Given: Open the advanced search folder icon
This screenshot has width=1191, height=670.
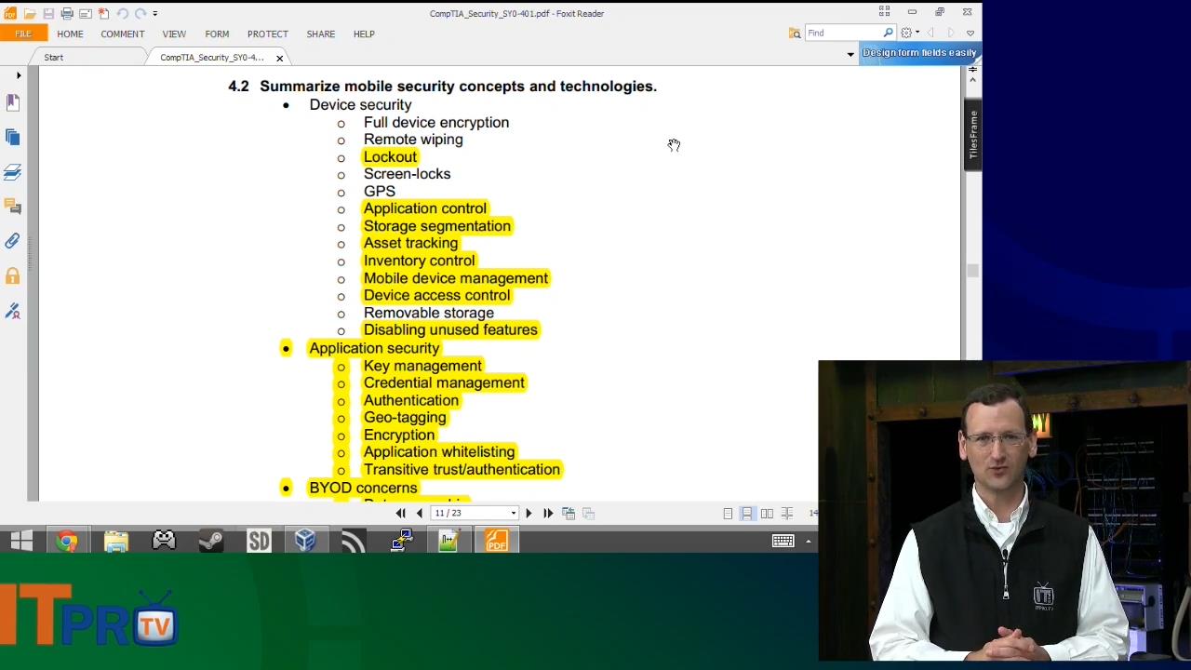Looking at the screenshot, I should (795, 33).
